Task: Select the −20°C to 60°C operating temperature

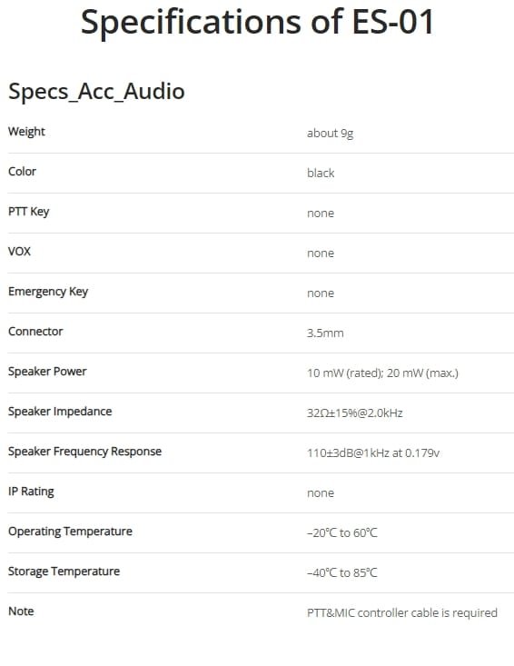Action: pyautogui.click(x=342, y=532)
